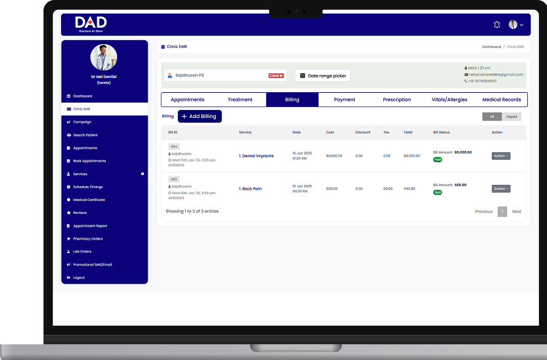Filter bills by Unpaid
This screenshot has height=360, width=547.
pos(511,117)
